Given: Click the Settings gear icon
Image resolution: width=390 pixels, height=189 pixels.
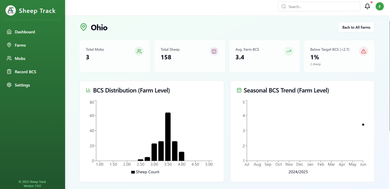Looking at the screenshot, I should [9, 85].
